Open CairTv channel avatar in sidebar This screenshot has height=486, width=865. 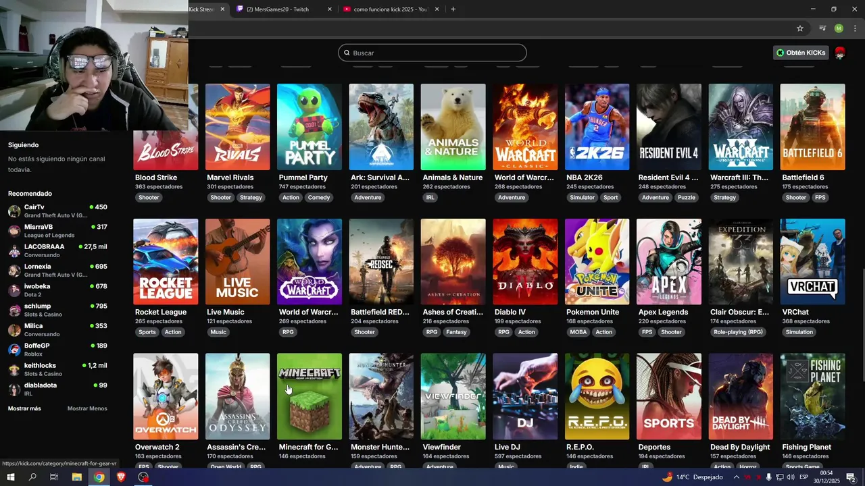(14, 211)
